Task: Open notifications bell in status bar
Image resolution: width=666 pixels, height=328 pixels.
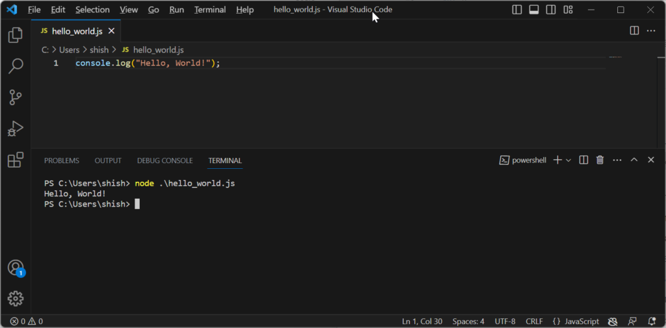Action: coord(652,322)
